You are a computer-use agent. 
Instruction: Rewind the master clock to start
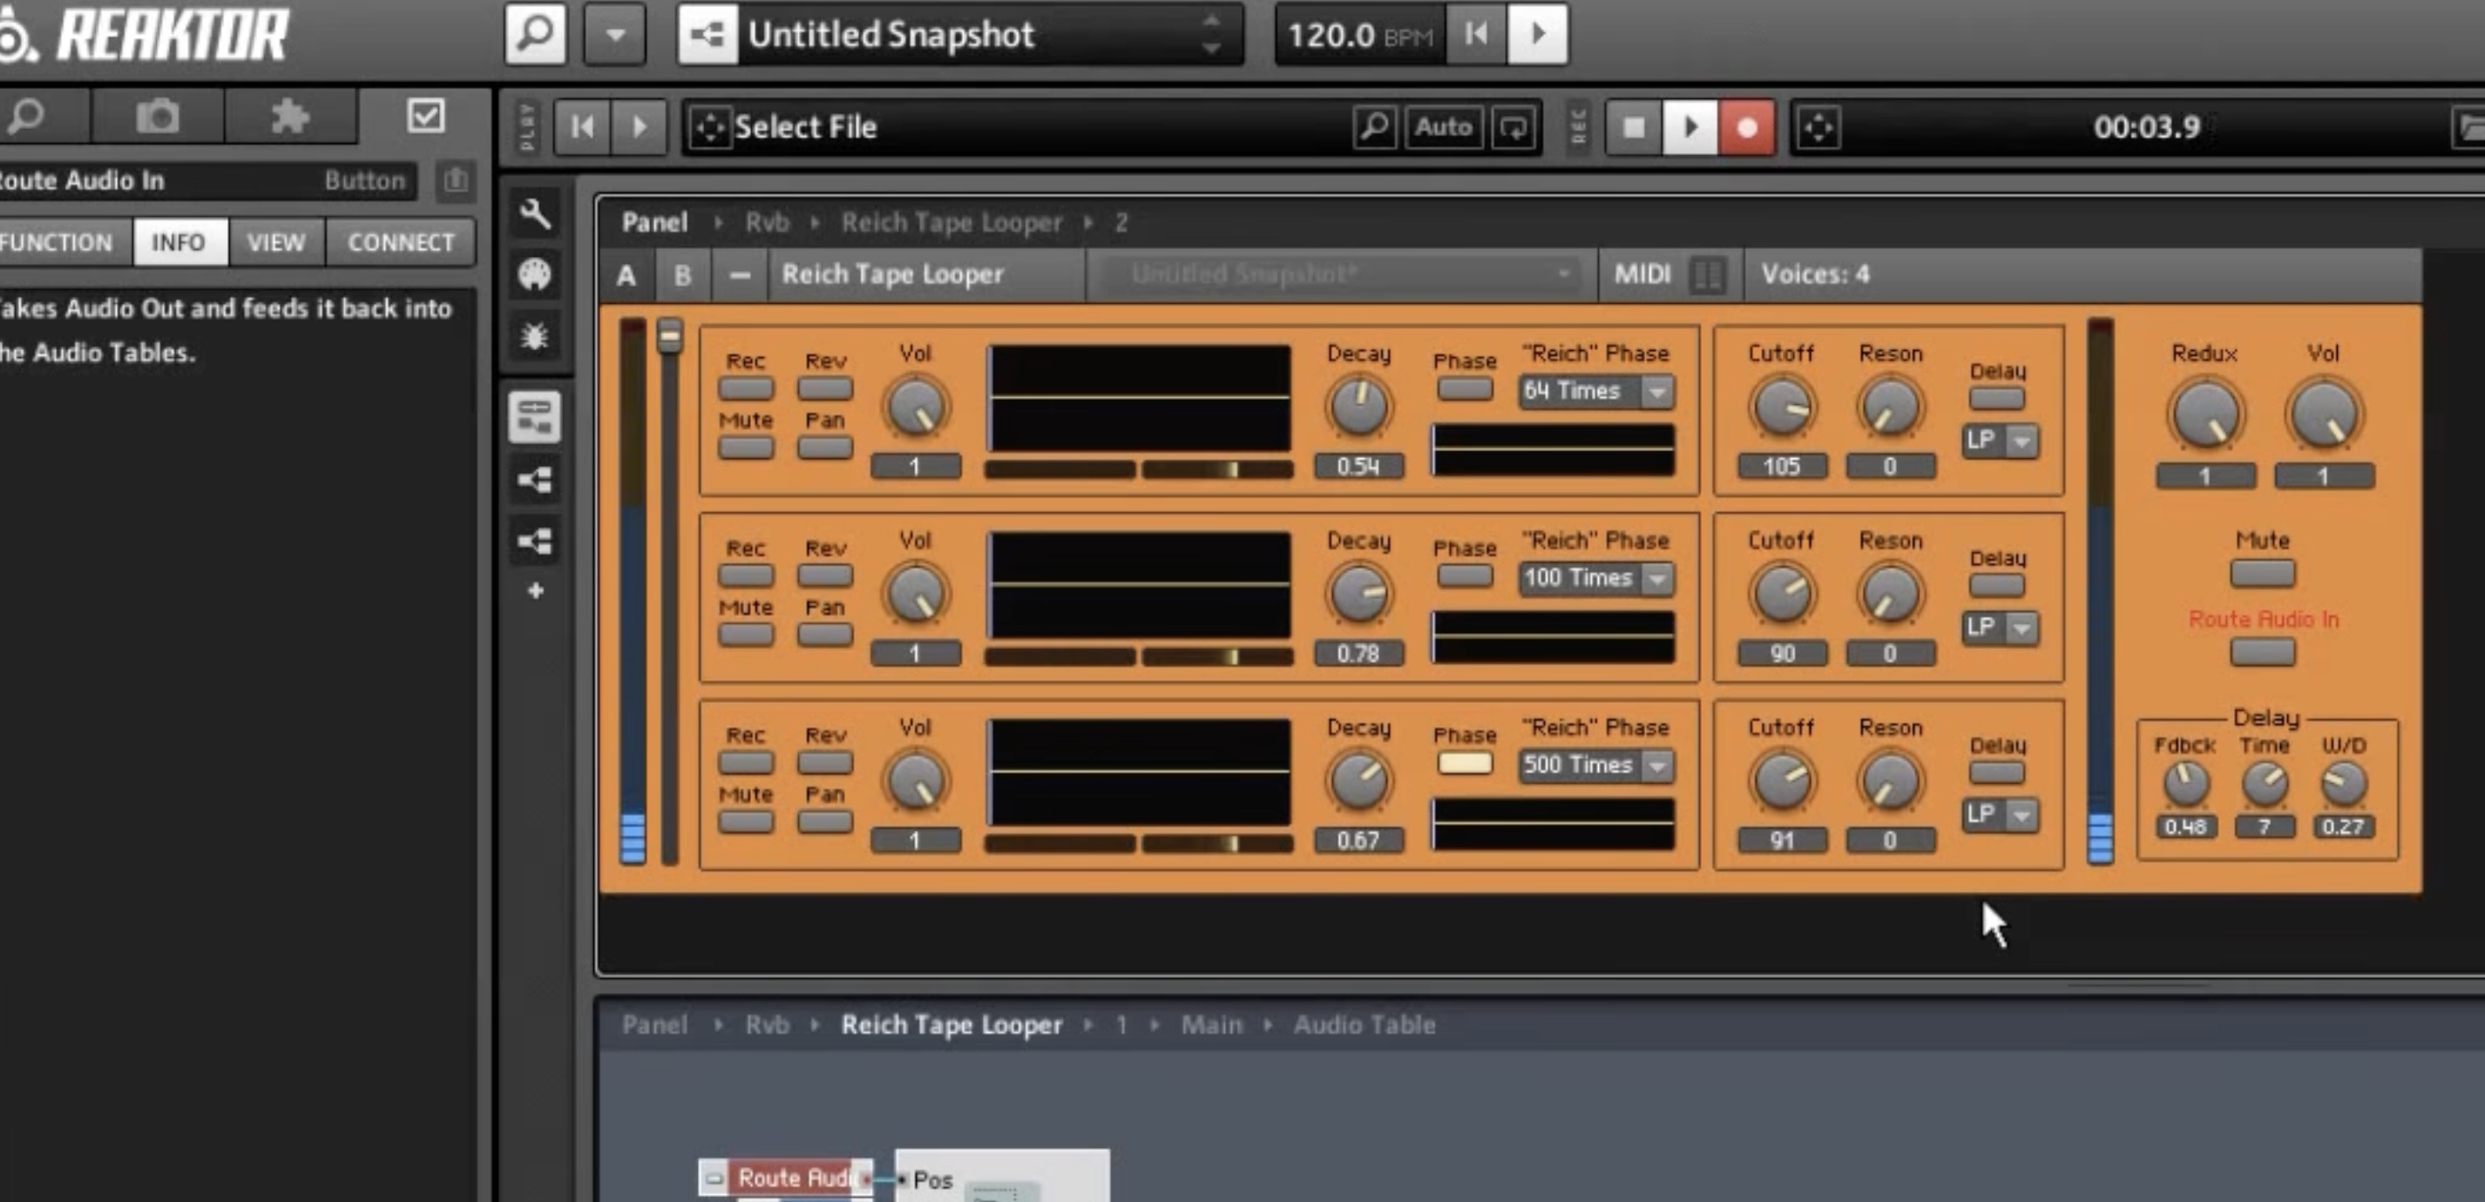(x=1476, y=36)
